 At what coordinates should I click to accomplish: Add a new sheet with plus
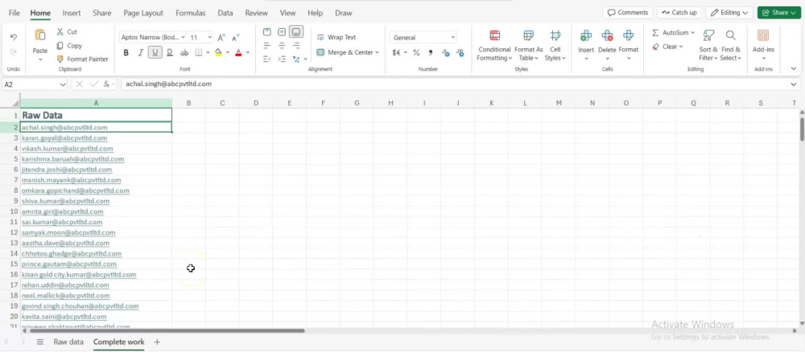(157, 342)
